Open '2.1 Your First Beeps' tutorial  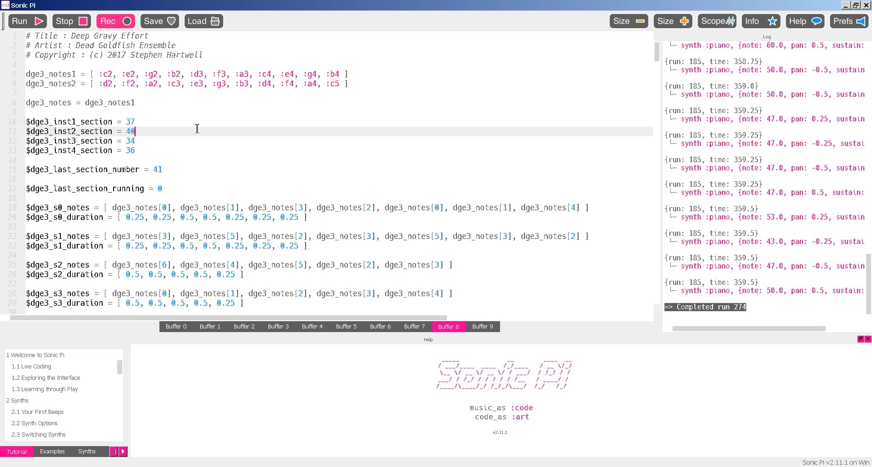tap(38, 412)
